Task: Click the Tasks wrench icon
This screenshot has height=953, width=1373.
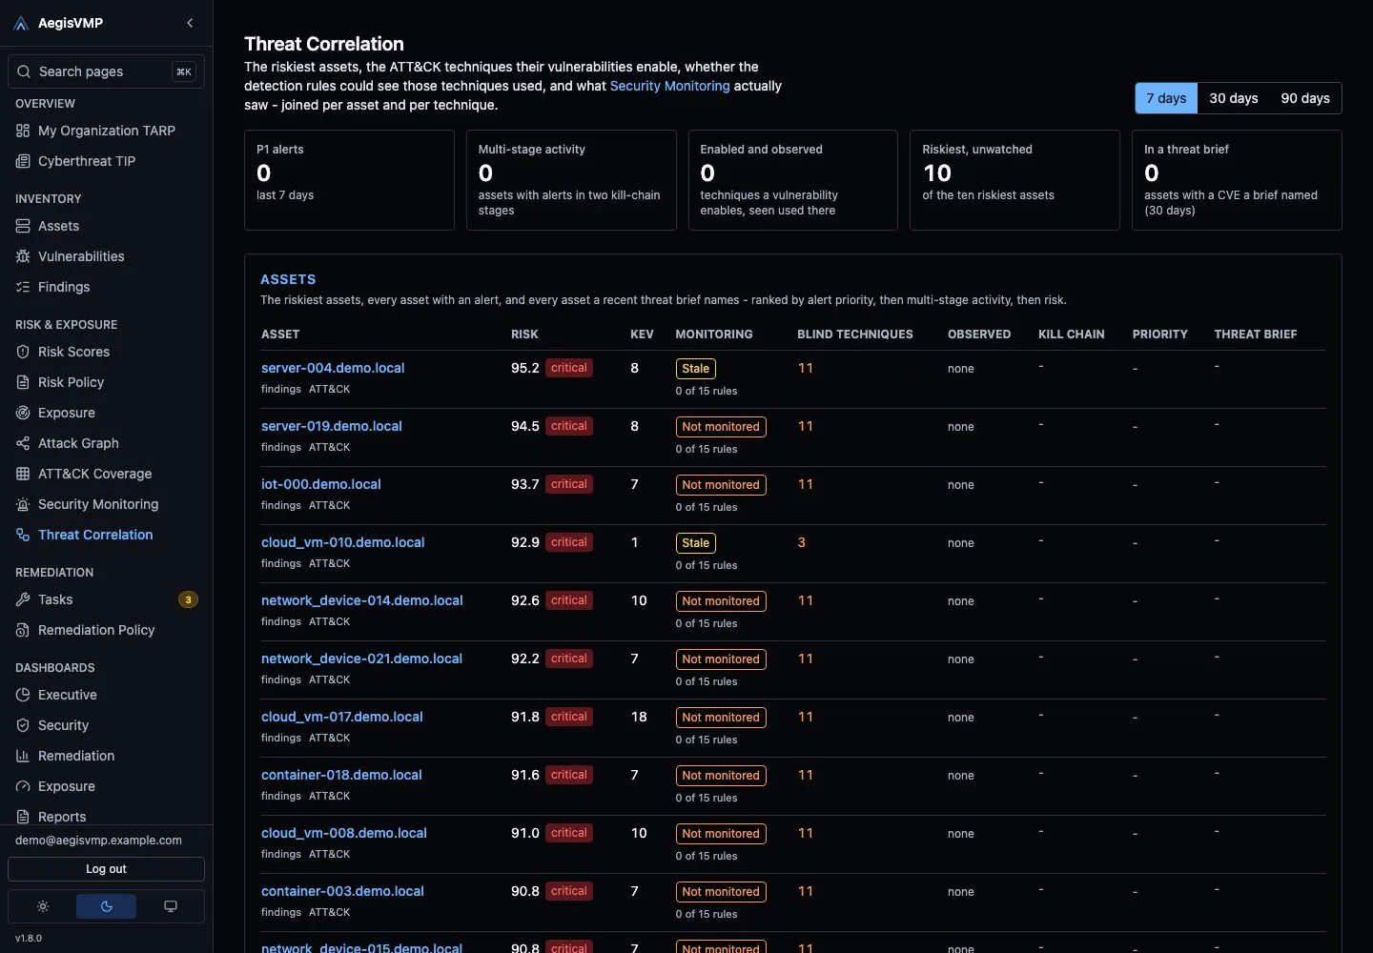Action: point(23,599)
